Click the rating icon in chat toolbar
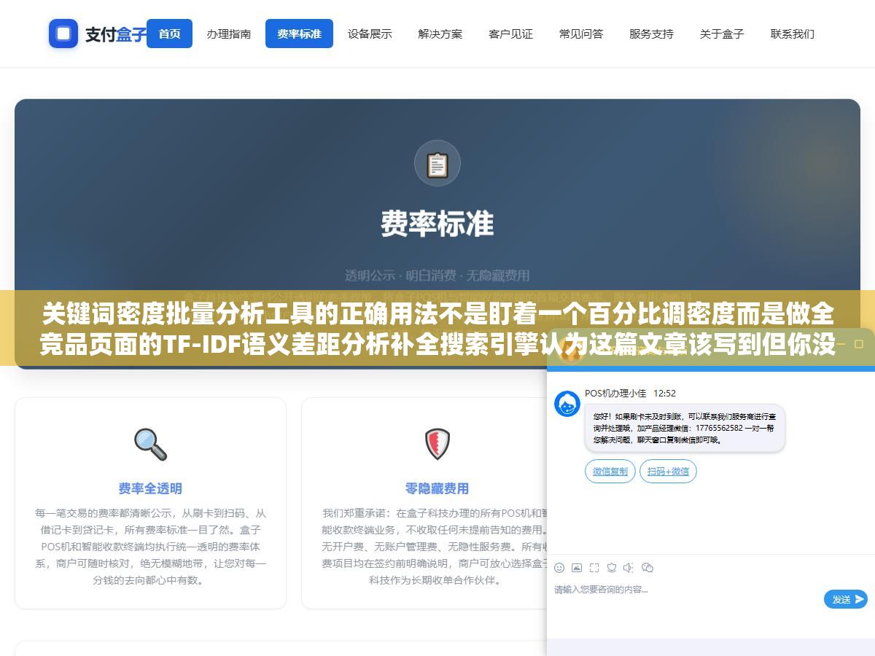The image size is (875, 656). 612,568
